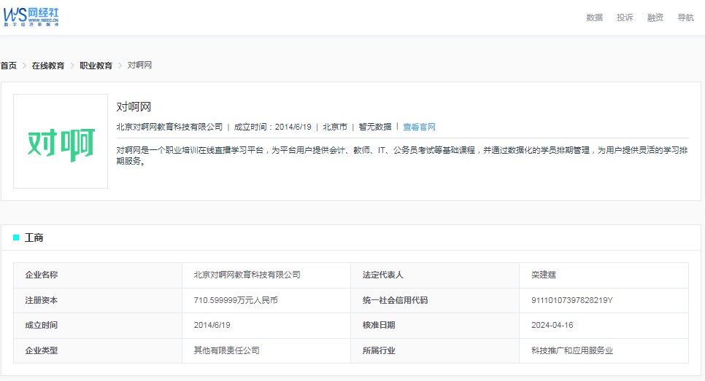705x381 pixels.
Task: Click the chevron arrow after 职业教育 breadcrumb
Action: coord(120,66)
